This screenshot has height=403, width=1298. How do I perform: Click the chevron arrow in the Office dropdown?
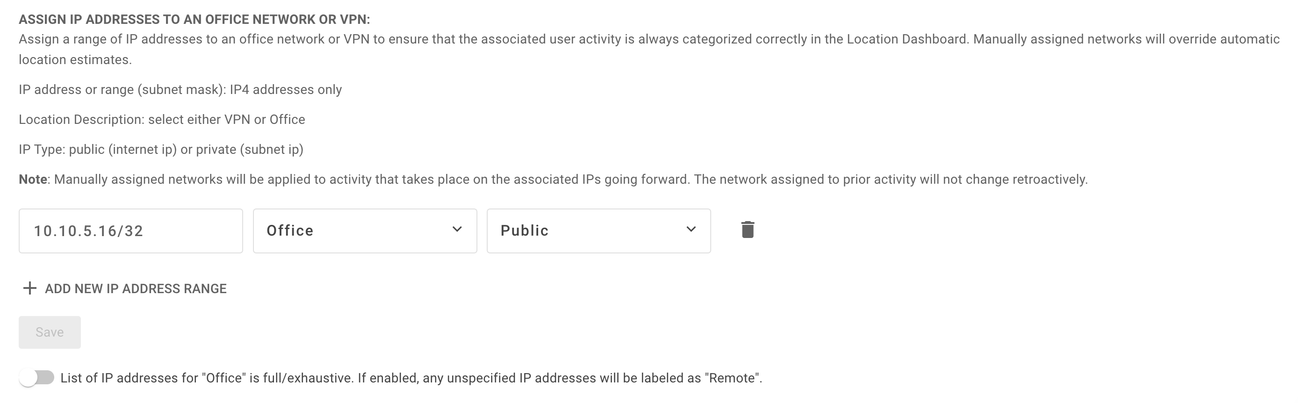pyautogui.click(x=457, y=229)
